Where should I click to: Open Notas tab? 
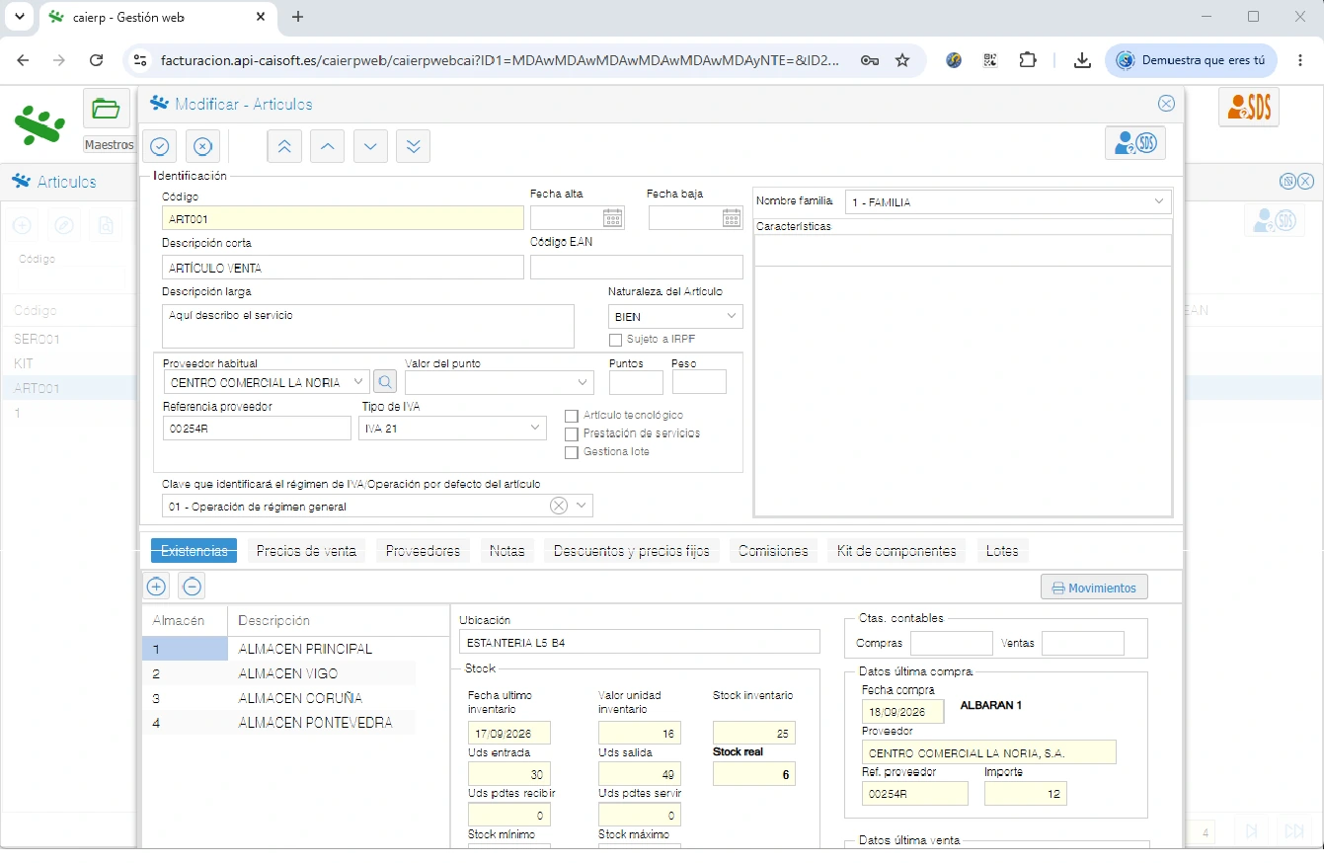507,551
